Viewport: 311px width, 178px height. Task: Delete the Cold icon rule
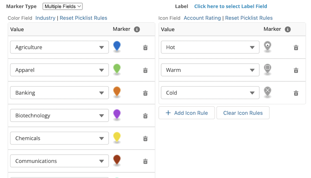(x=296, y=93)
